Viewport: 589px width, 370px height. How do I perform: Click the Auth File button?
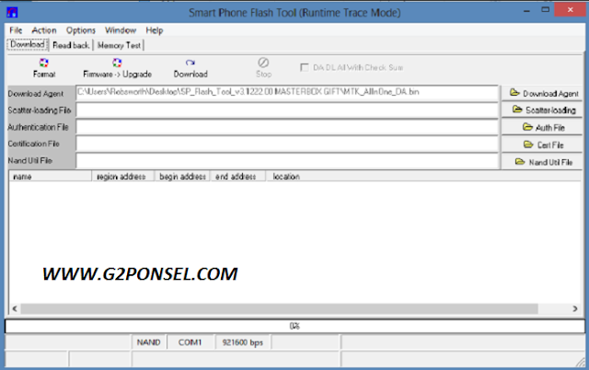pyautogui.click(x=542, y=127)
